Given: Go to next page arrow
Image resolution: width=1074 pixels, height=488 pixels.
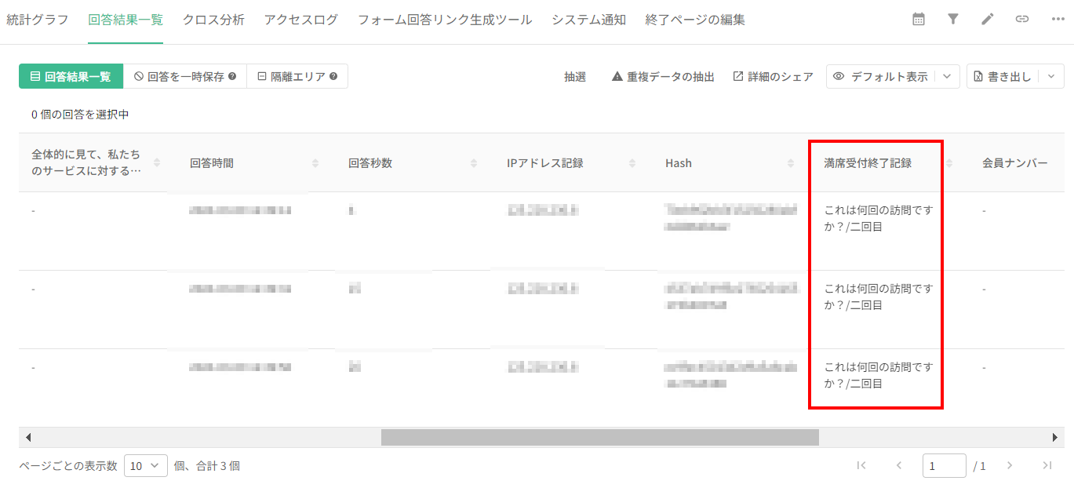Looking at the screenshot, I should pos(1010,465).
